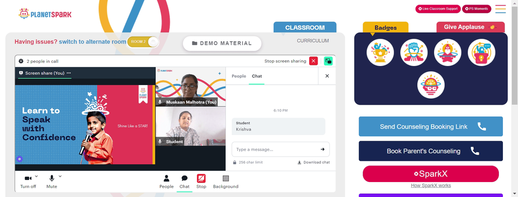This screenshot has height=197, width=518.
Task: Click the Give Applause tab
Action: coord(470,27)
